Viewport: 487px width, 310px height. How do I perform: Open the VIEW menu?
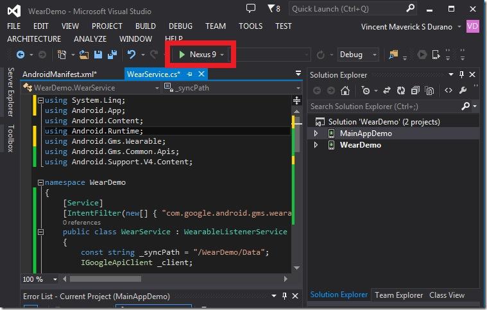pyautogui.click(x=70, y=26)
